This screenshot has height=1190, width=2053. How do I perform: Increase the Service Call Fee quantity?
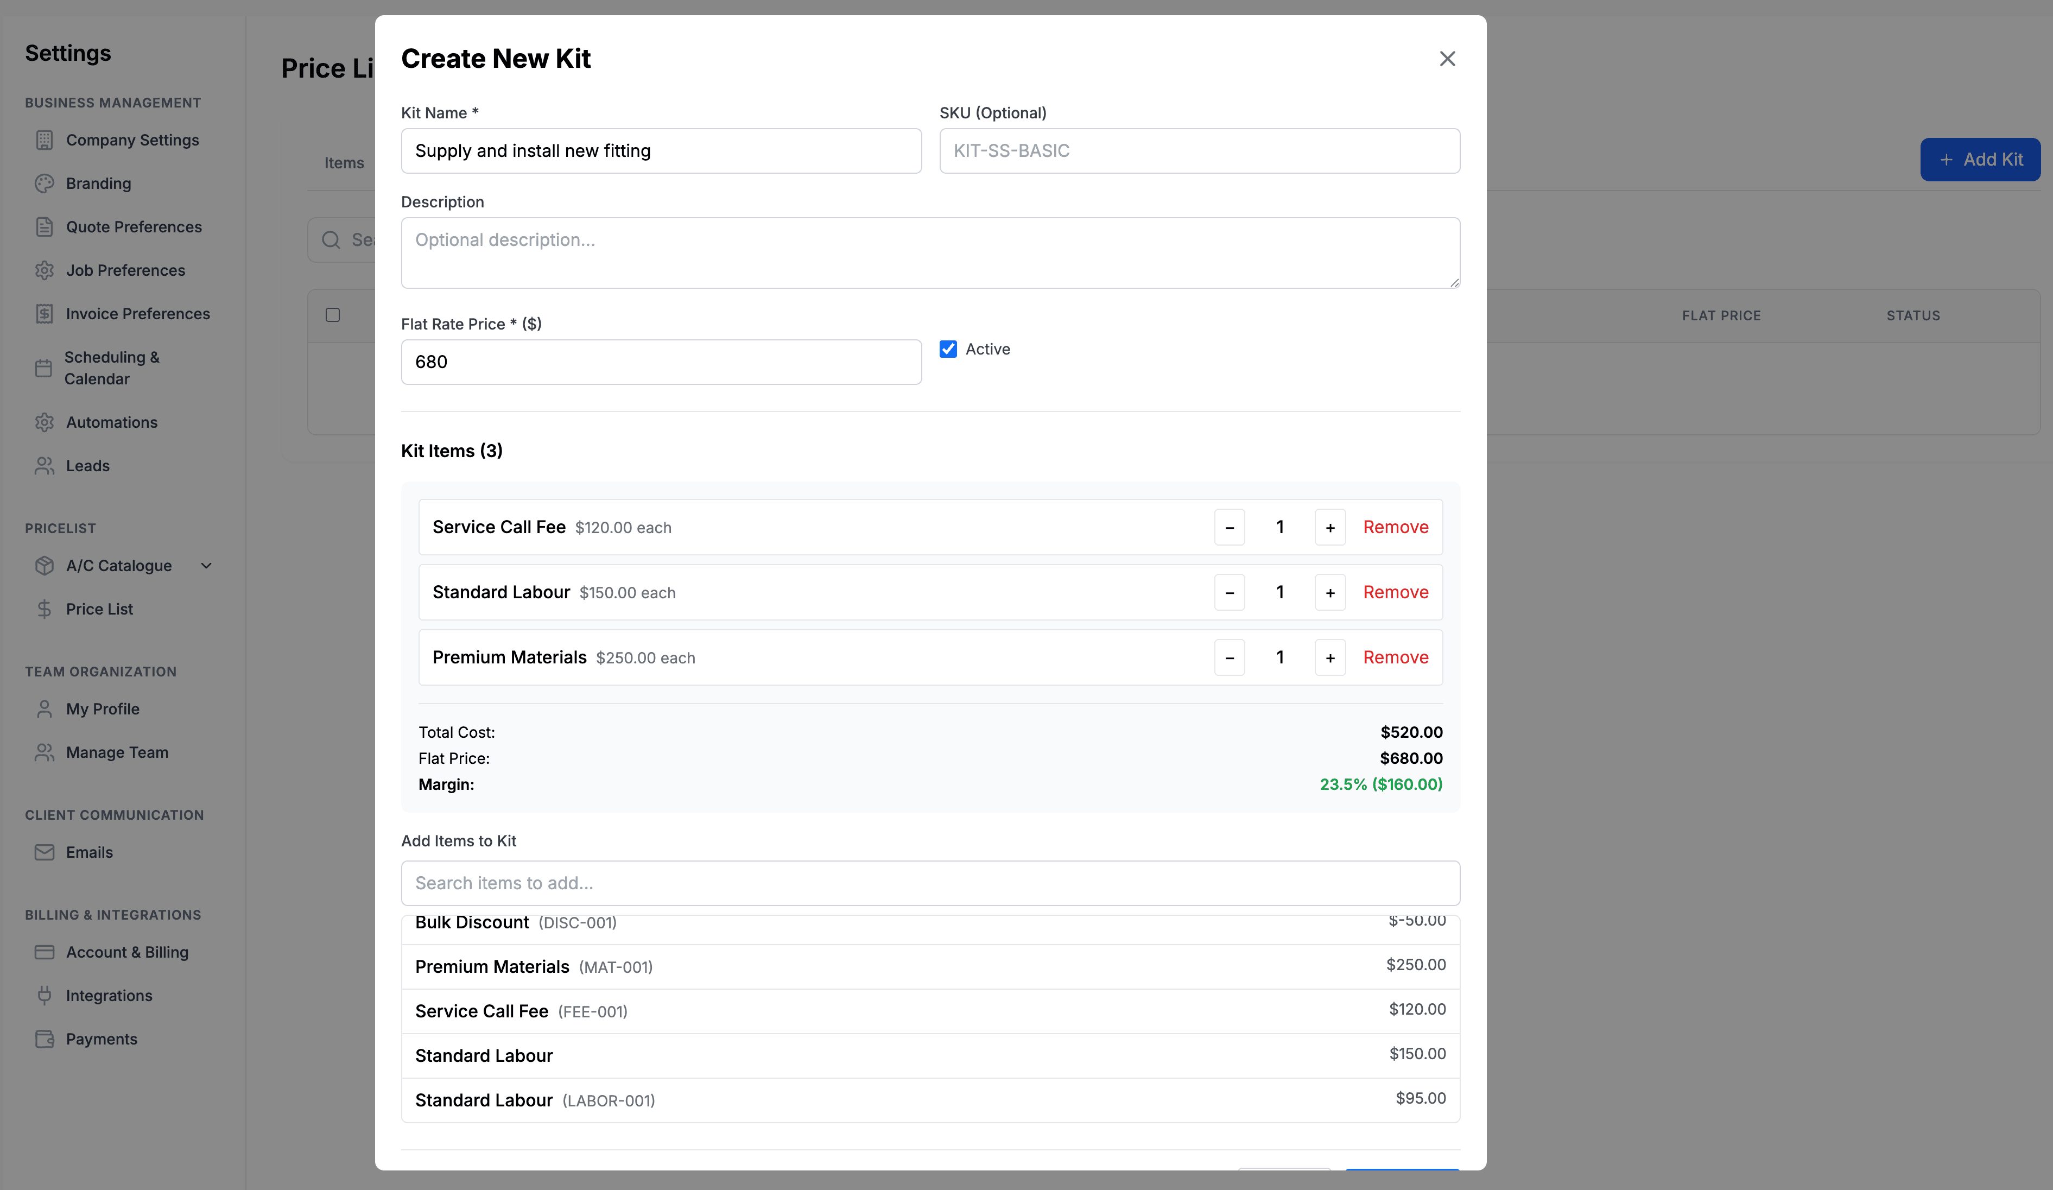(x=1329, y=527)
